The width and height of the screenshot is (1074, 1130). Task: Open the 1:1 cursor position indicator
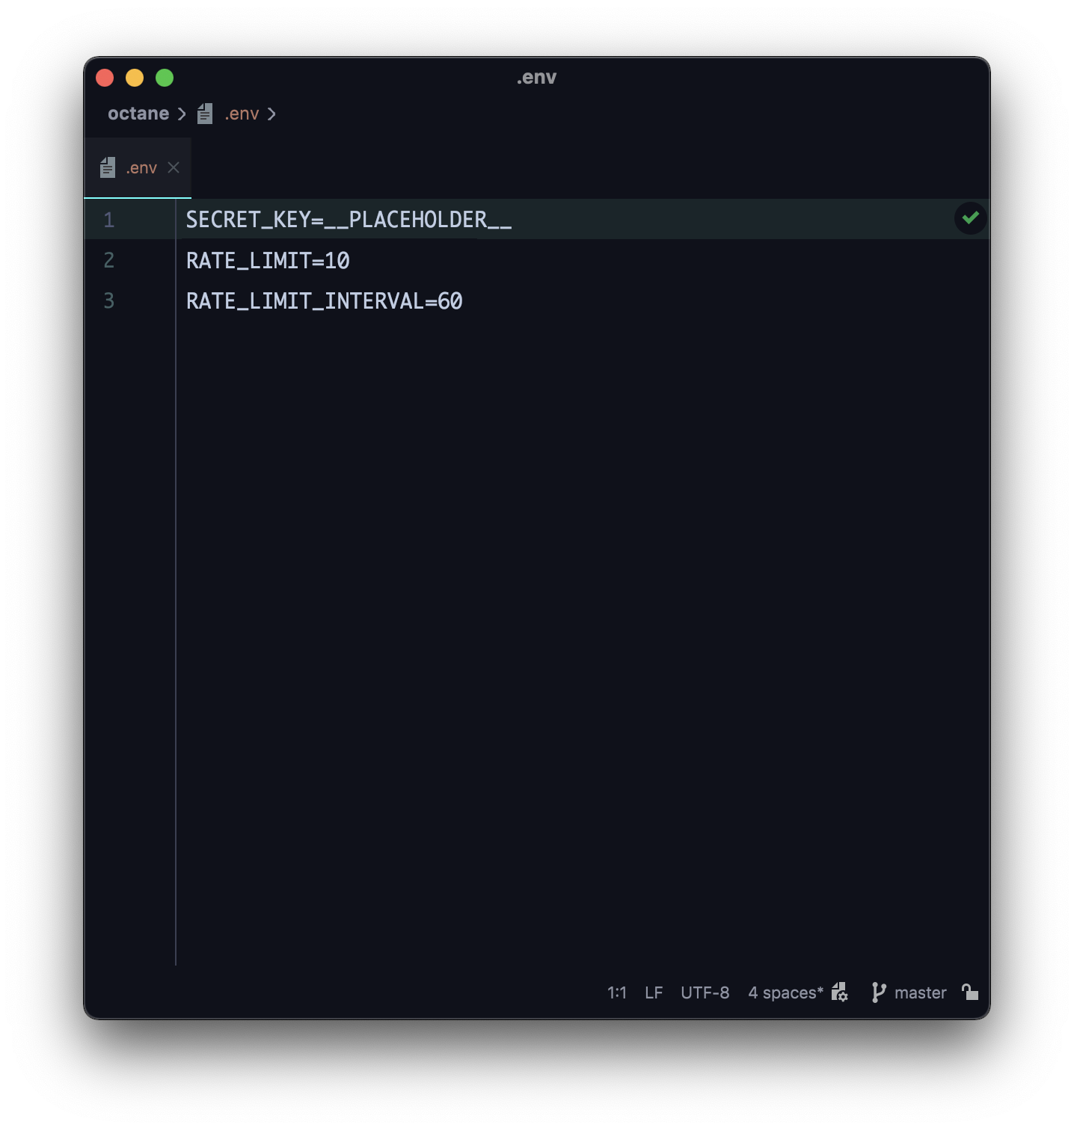coord(617,992)
